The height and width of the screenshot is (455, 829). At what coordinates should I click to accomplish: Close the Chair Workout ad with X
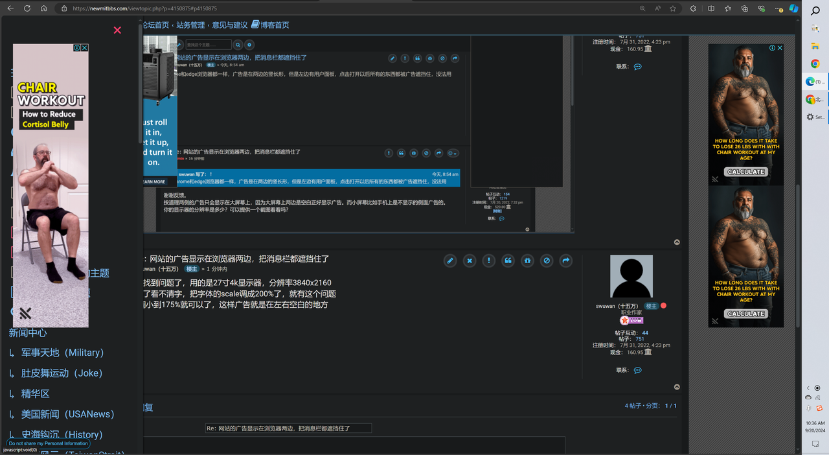[85, 48]
